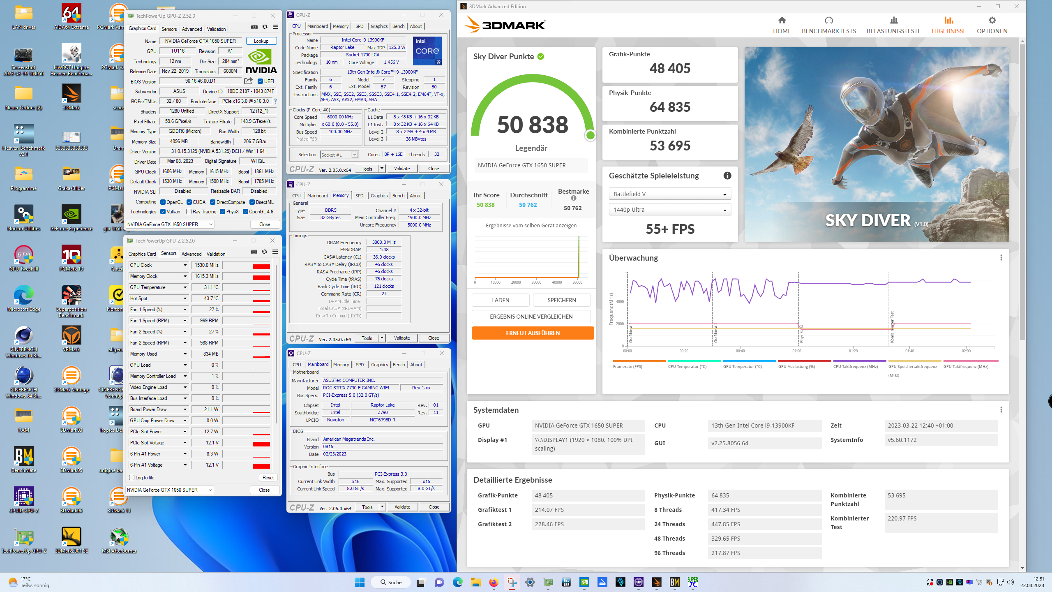
Task: Click ERNEUT AUSFÜHREN button
Action: coord(533,333)
